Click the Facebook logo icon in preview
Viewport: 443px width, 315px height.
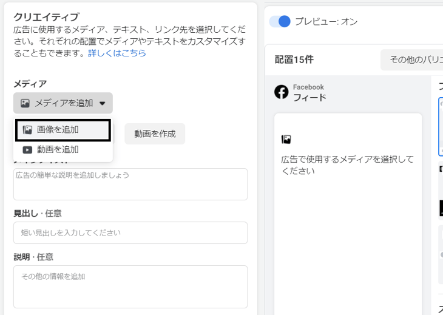tap(282, 92)
